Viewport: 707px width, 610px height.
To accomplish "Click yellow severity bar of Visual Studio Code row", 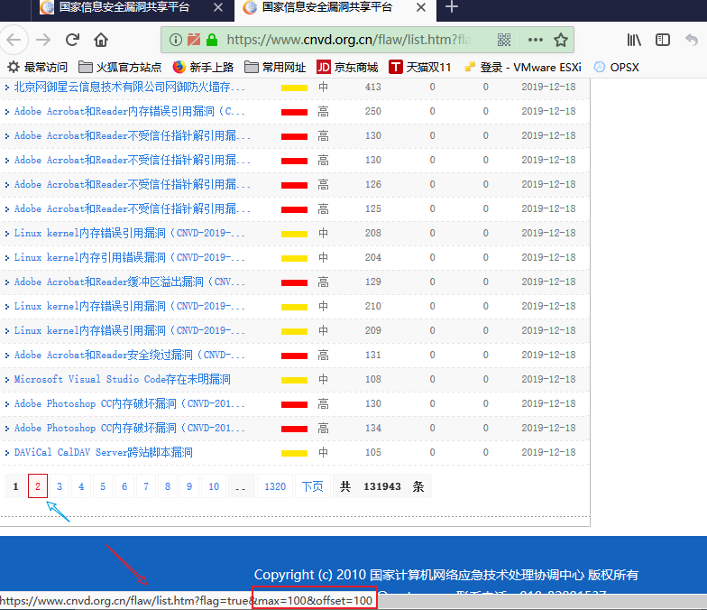I will 294,380.
